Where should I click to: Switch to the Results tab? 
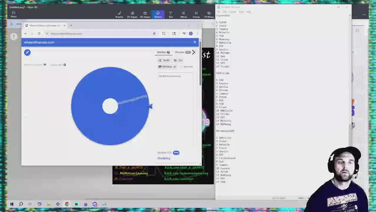[183, 52]
